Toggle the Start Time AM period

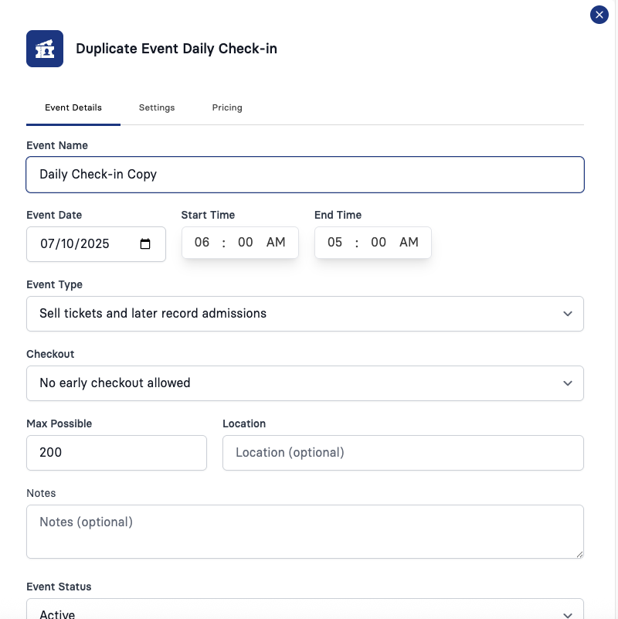coord(276,242)
